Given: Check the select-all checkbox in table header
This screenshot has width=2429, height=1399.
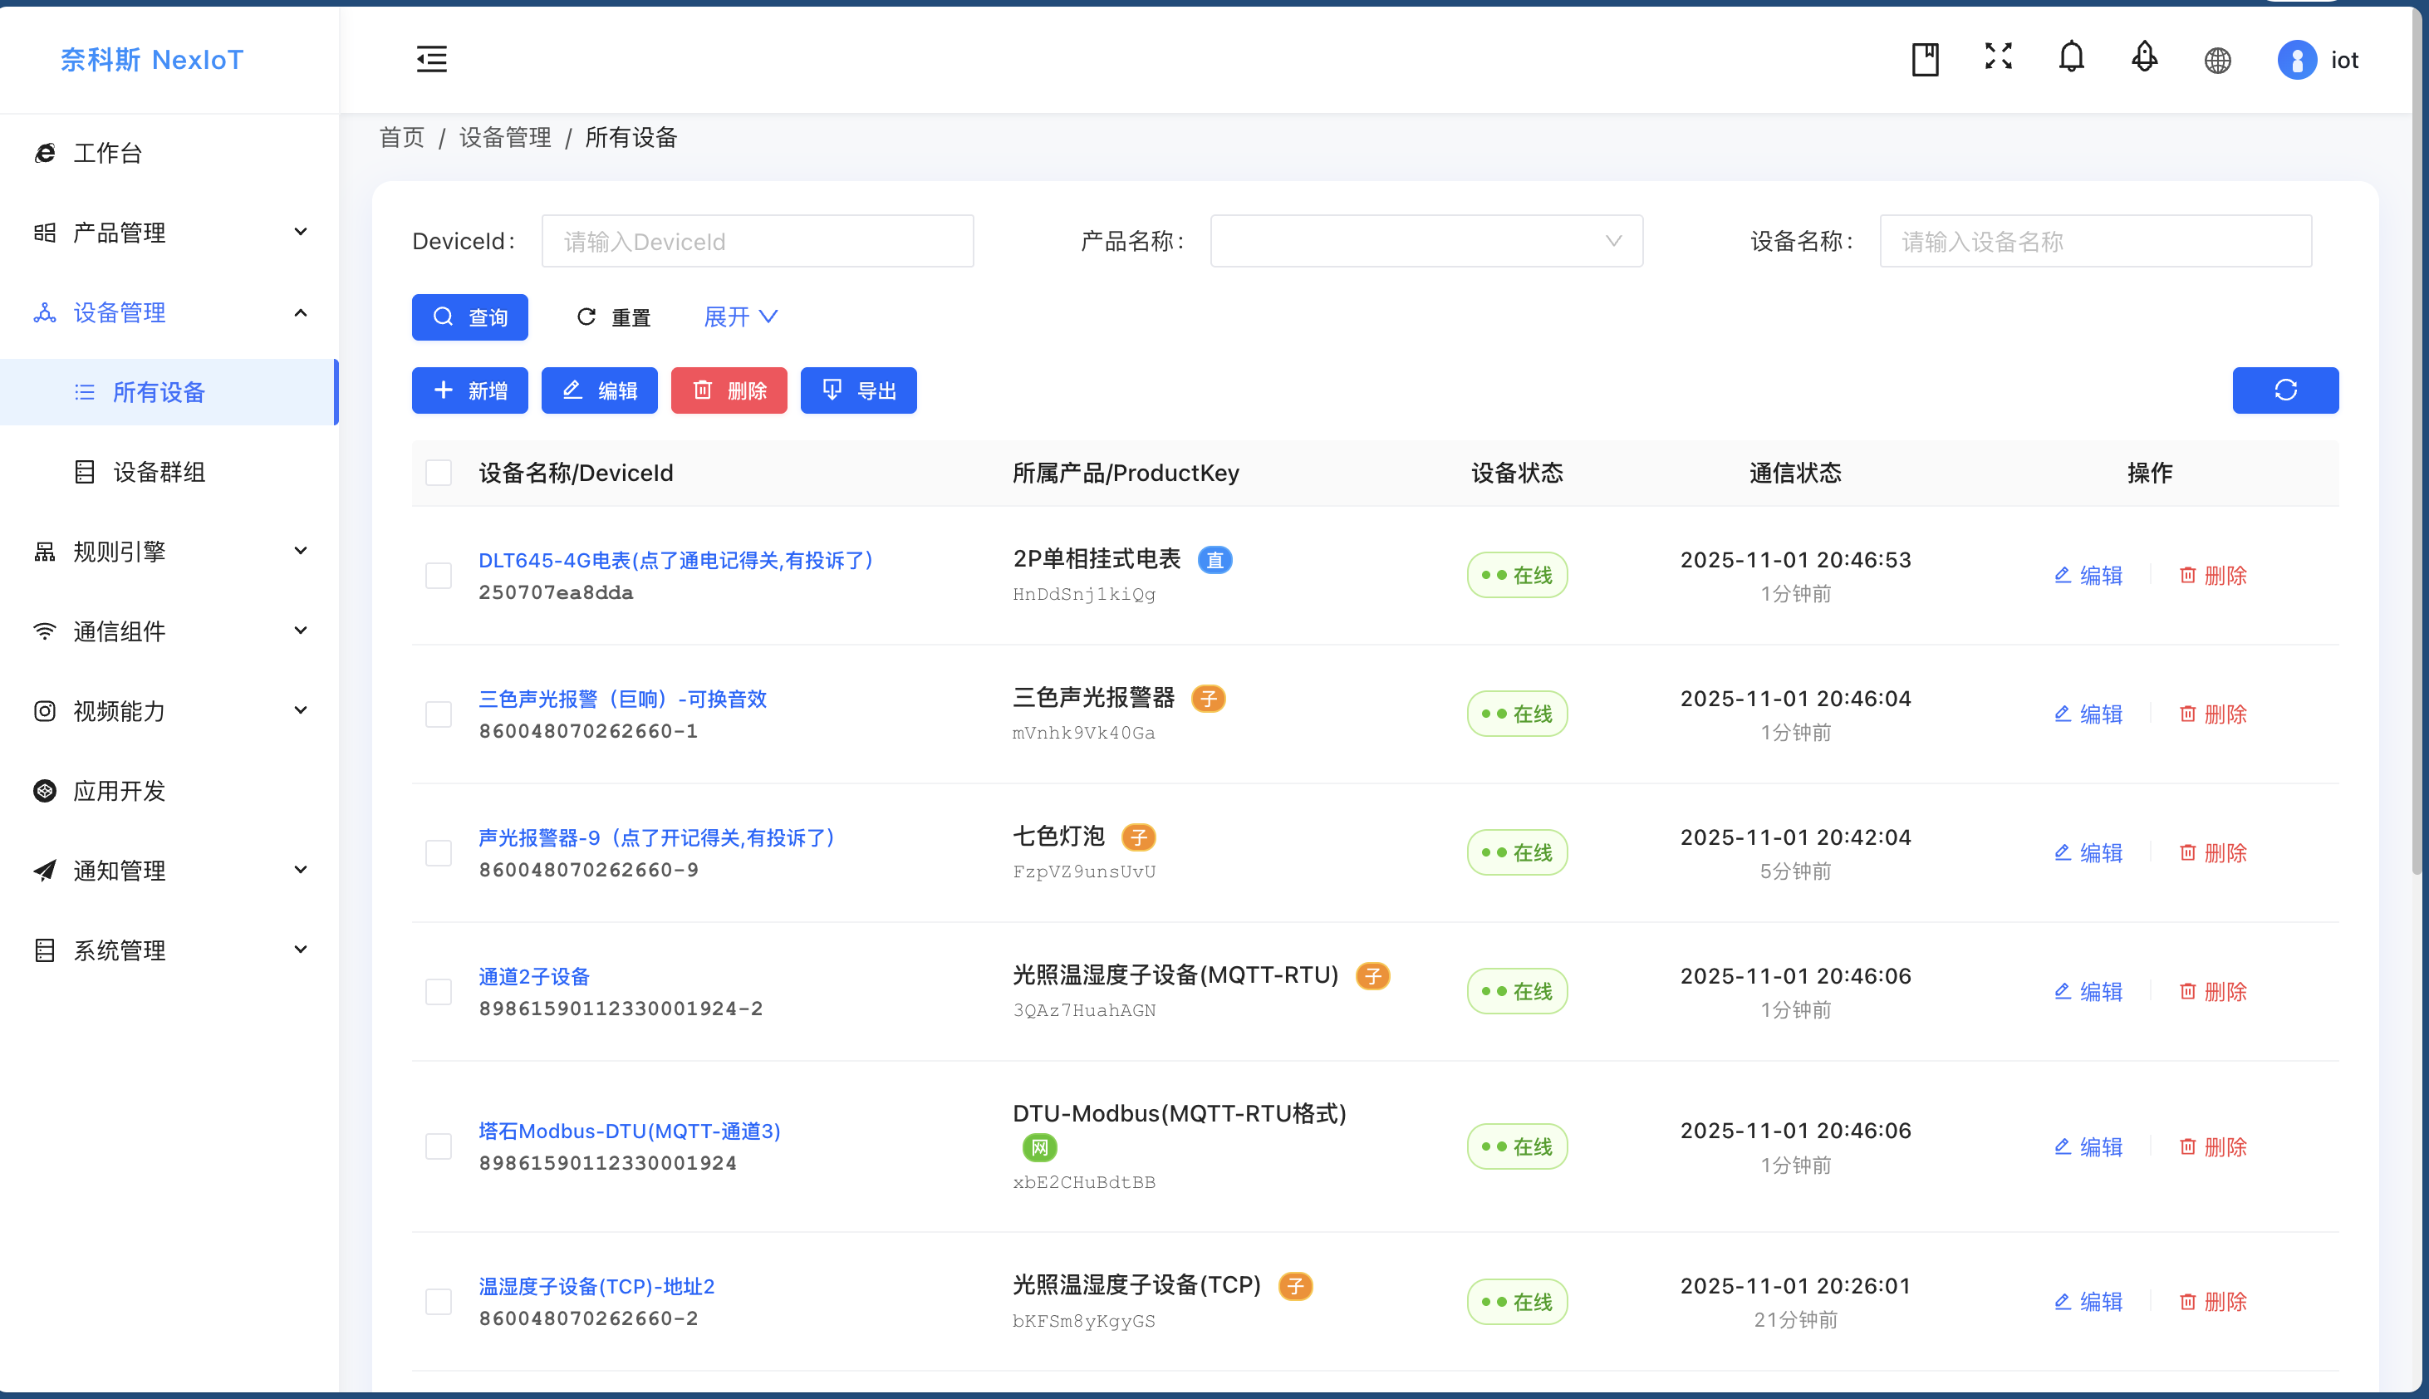Looking at the screenshot, I should (x=438, y=473).
